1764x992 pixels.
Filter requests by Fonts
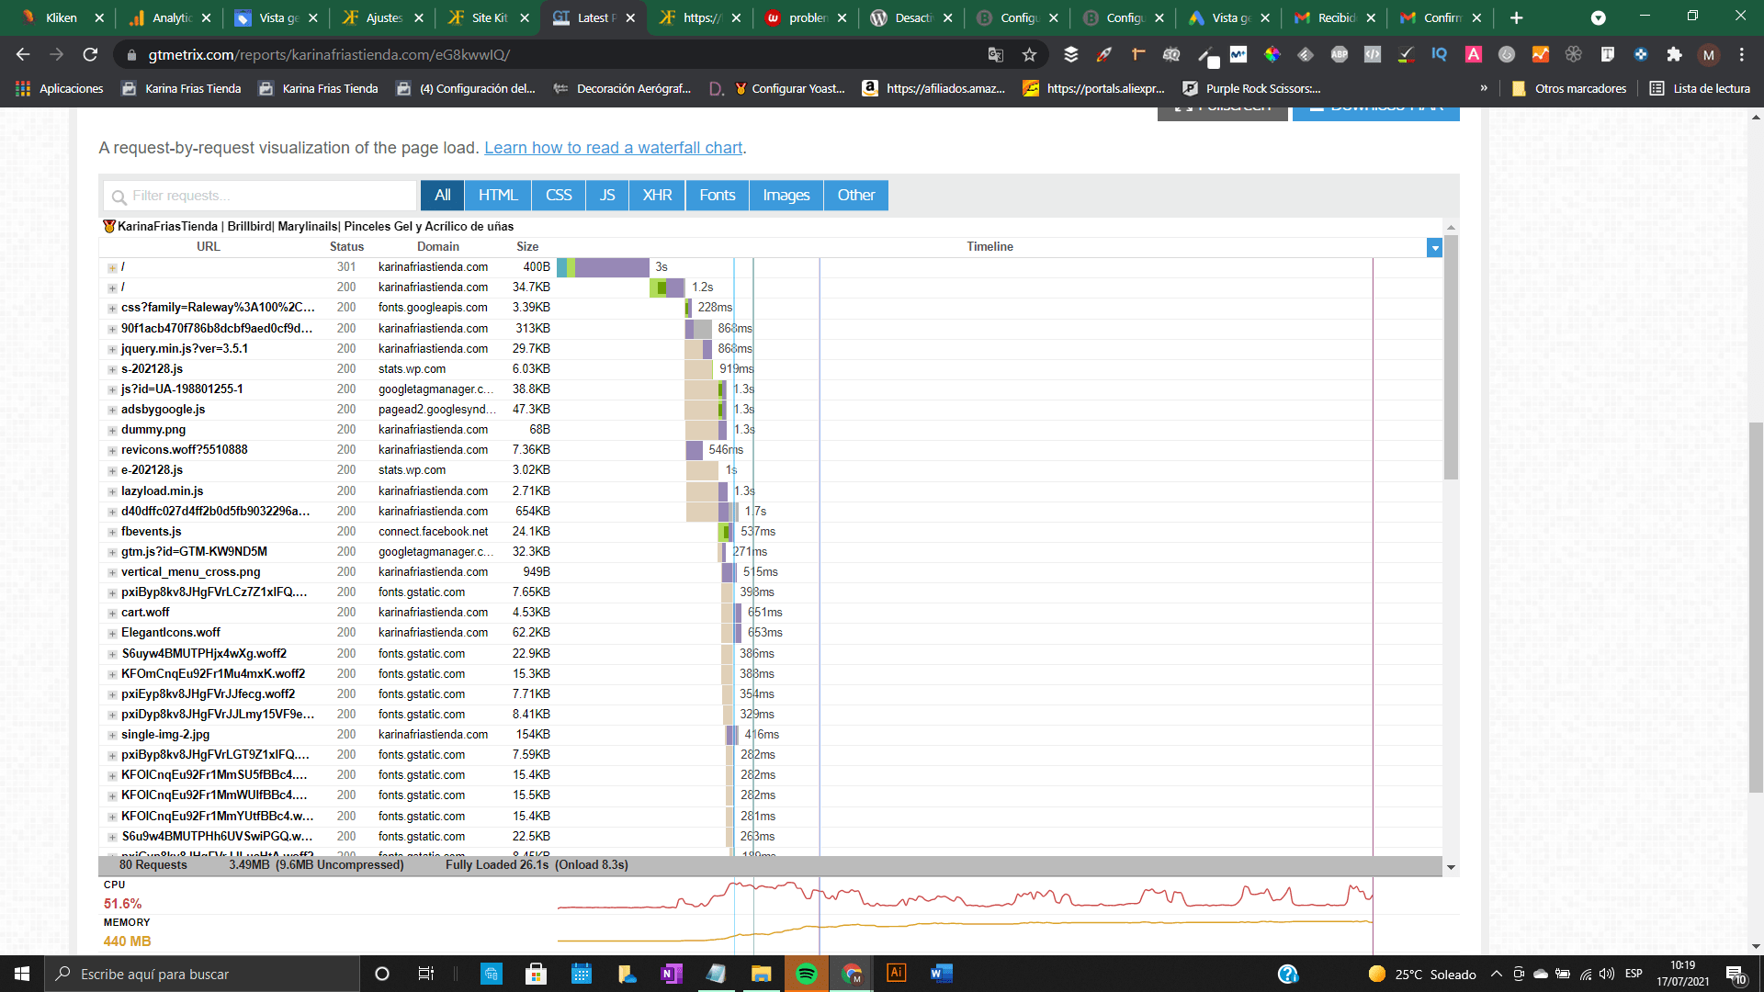(x=718, y=195)
